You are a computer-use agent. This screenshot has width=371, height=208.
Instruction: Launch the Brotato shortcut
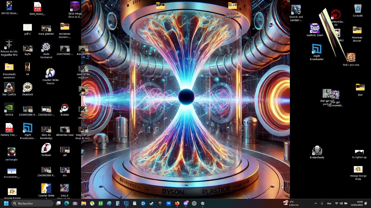65,110
